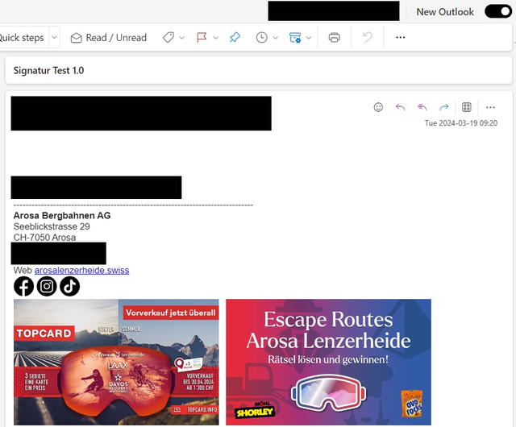The image size is (516, 427).
Task: Expand the Snooze dropdown arrow
Action: pyautogui.click(x=276, y=38)
